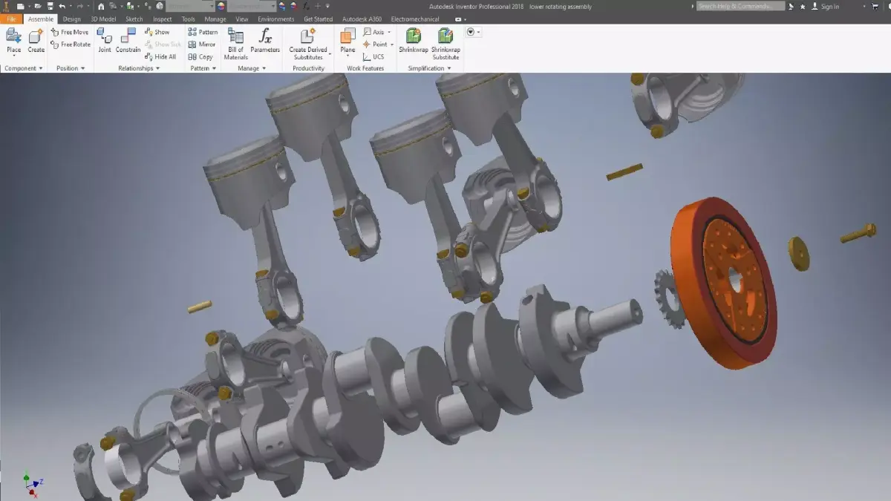
Task: Click the Home view icon in title bar
Action: 101,6
